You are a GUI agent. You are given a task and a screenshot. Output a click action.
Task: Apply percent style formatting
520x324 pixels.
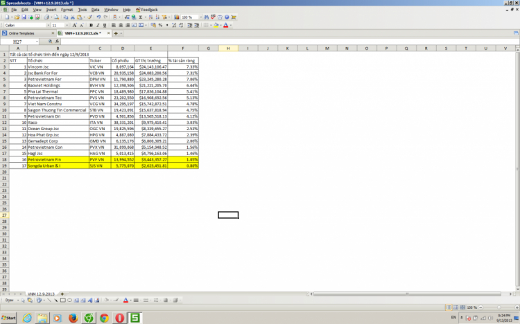point(160,25)
